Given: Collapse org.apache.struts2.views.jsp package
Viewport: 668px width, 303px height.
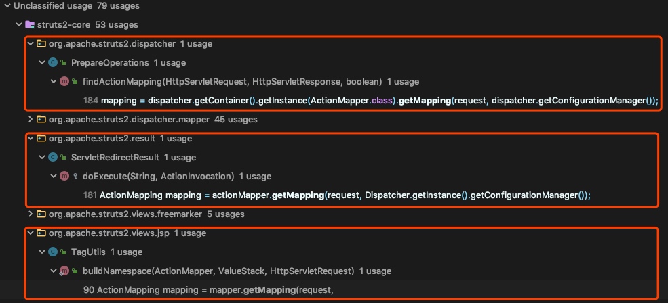Looking at the screenshot, I should (31, 233).
